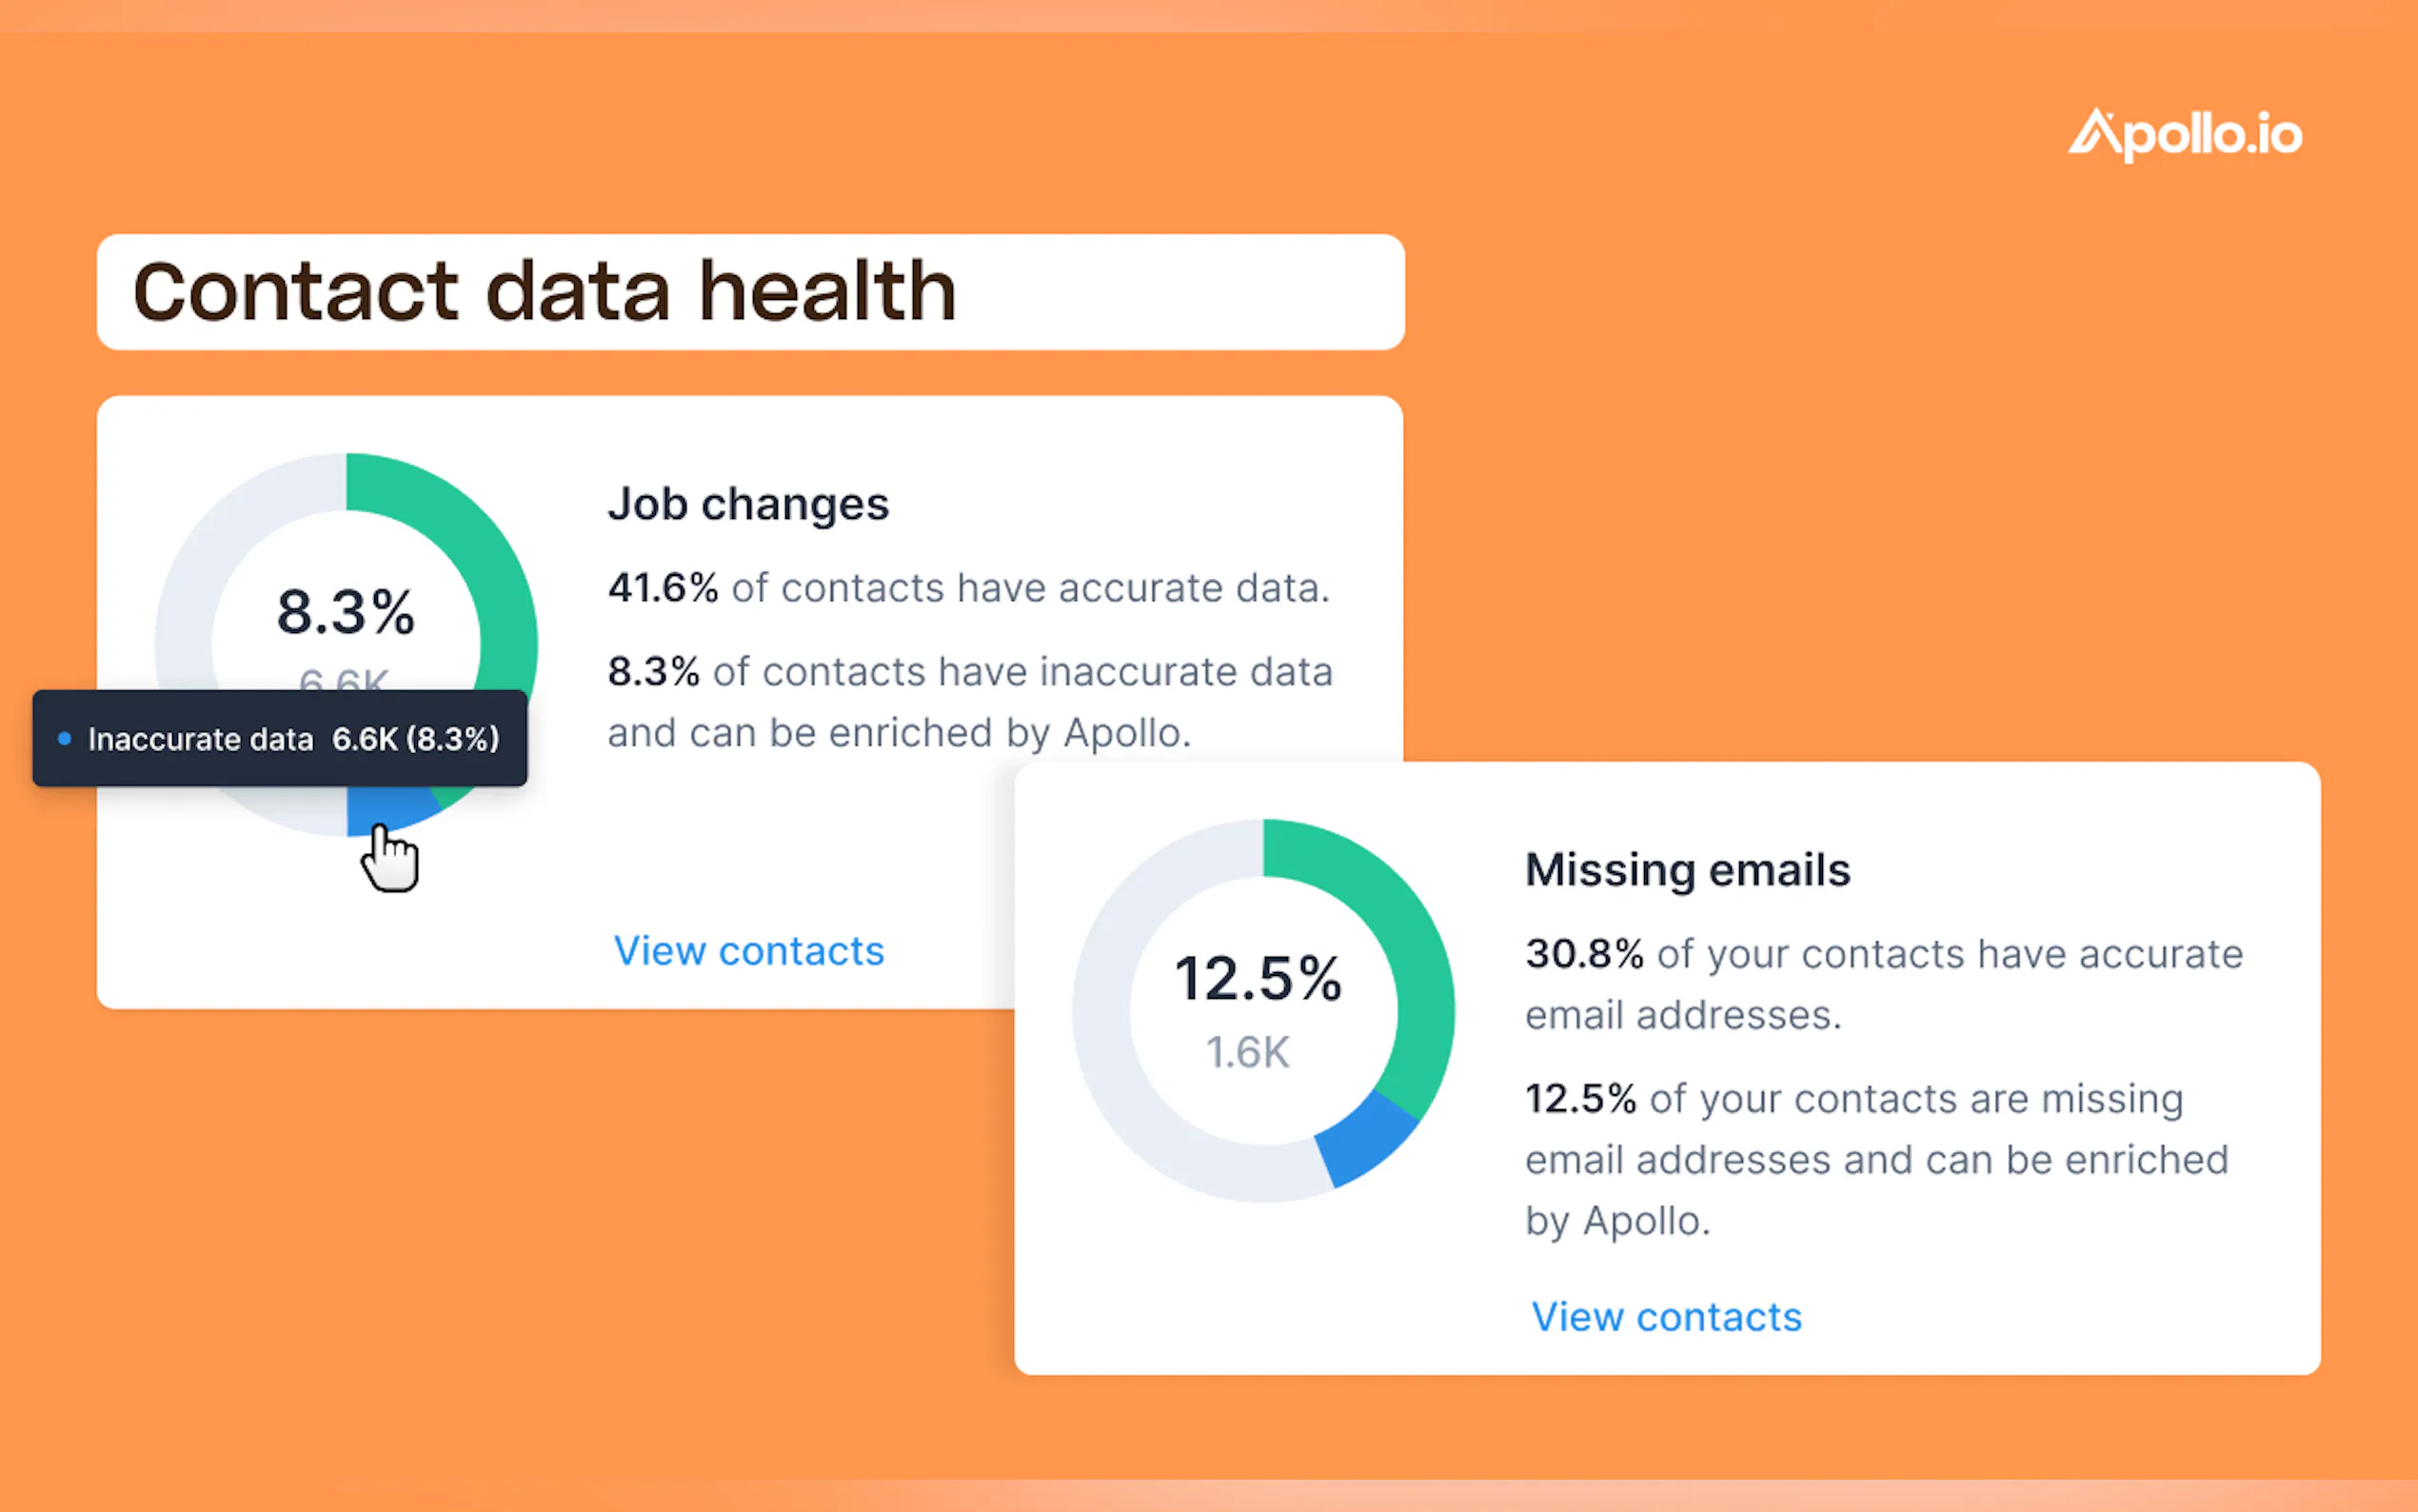
Task: Select the Job changes heading
Action: 747,504
